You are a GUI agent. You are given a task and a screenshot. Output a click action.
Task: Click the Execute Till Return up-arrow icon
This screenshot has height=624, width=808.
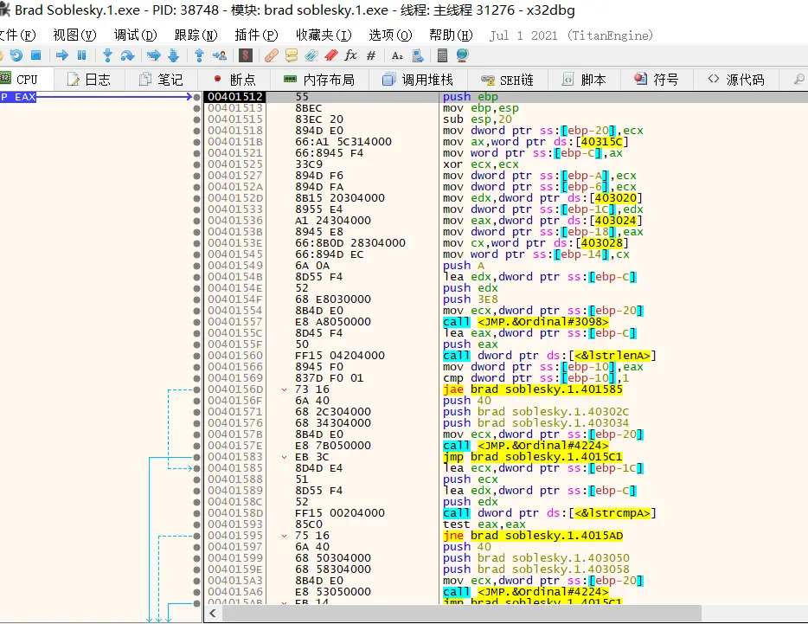click(200, 55)
